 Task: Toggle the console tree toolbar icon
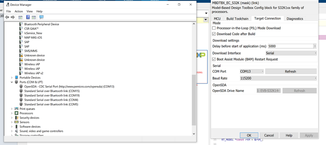(x=20, y=17)
